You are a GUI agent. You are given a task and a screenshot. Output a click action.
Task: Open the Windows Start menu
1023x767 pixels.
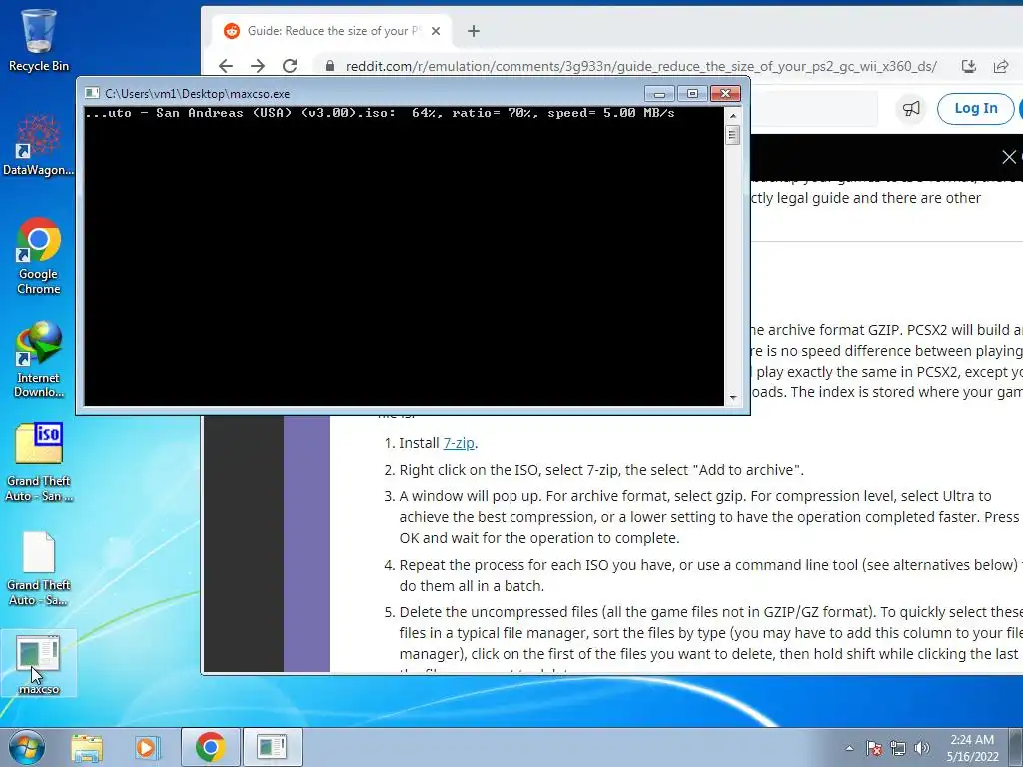(27, 747)
